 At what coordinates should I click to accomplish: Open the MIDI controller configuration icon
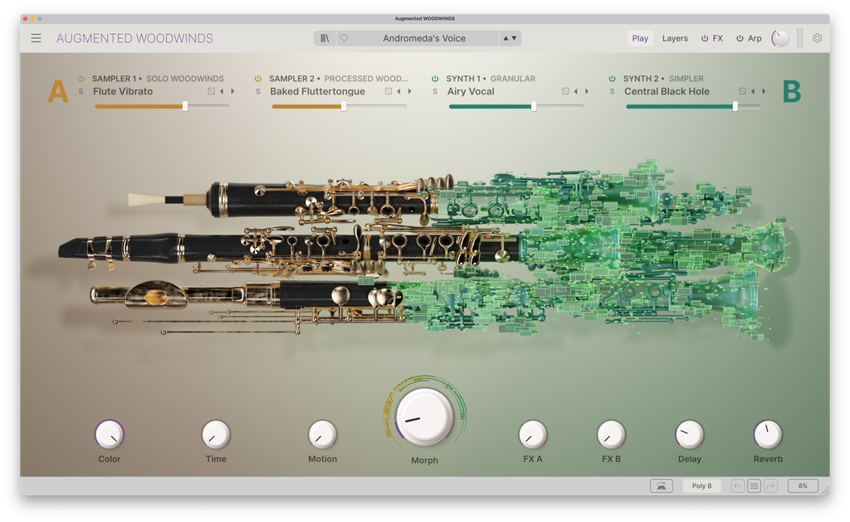[662, 486]
